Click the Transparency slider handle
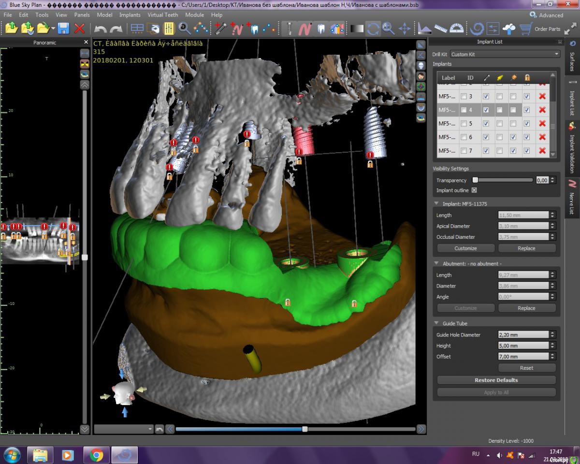The height and width of the screenshot is (464, 580). pyautogui.click(x=475, y=180)
